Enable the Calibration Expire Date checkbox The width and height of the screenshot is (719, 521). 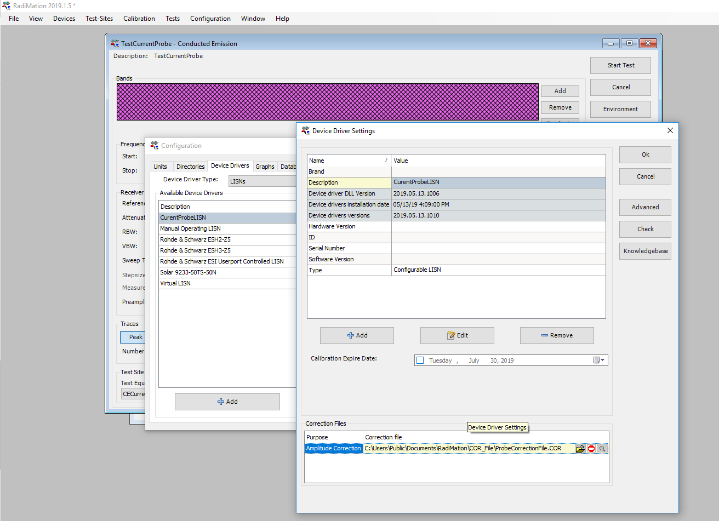(x=420, y=360)
